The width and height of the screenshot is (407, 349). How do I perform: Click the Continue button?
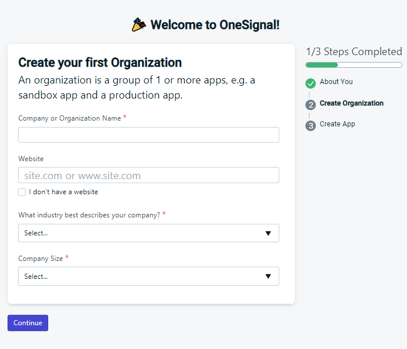click(28, 323)
